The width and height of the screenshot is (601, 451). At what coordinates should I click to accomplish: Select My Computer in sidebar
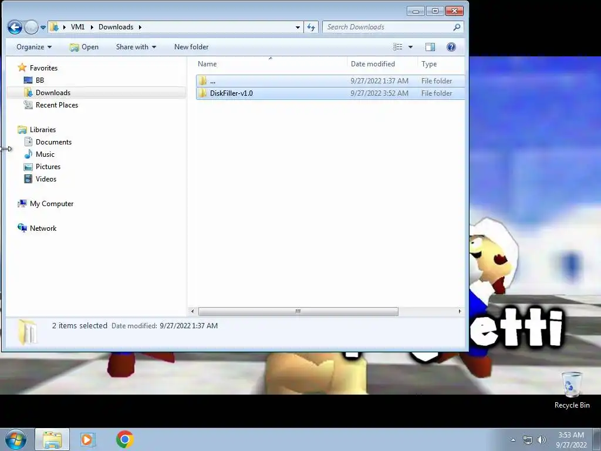click(x=46, y=204)
